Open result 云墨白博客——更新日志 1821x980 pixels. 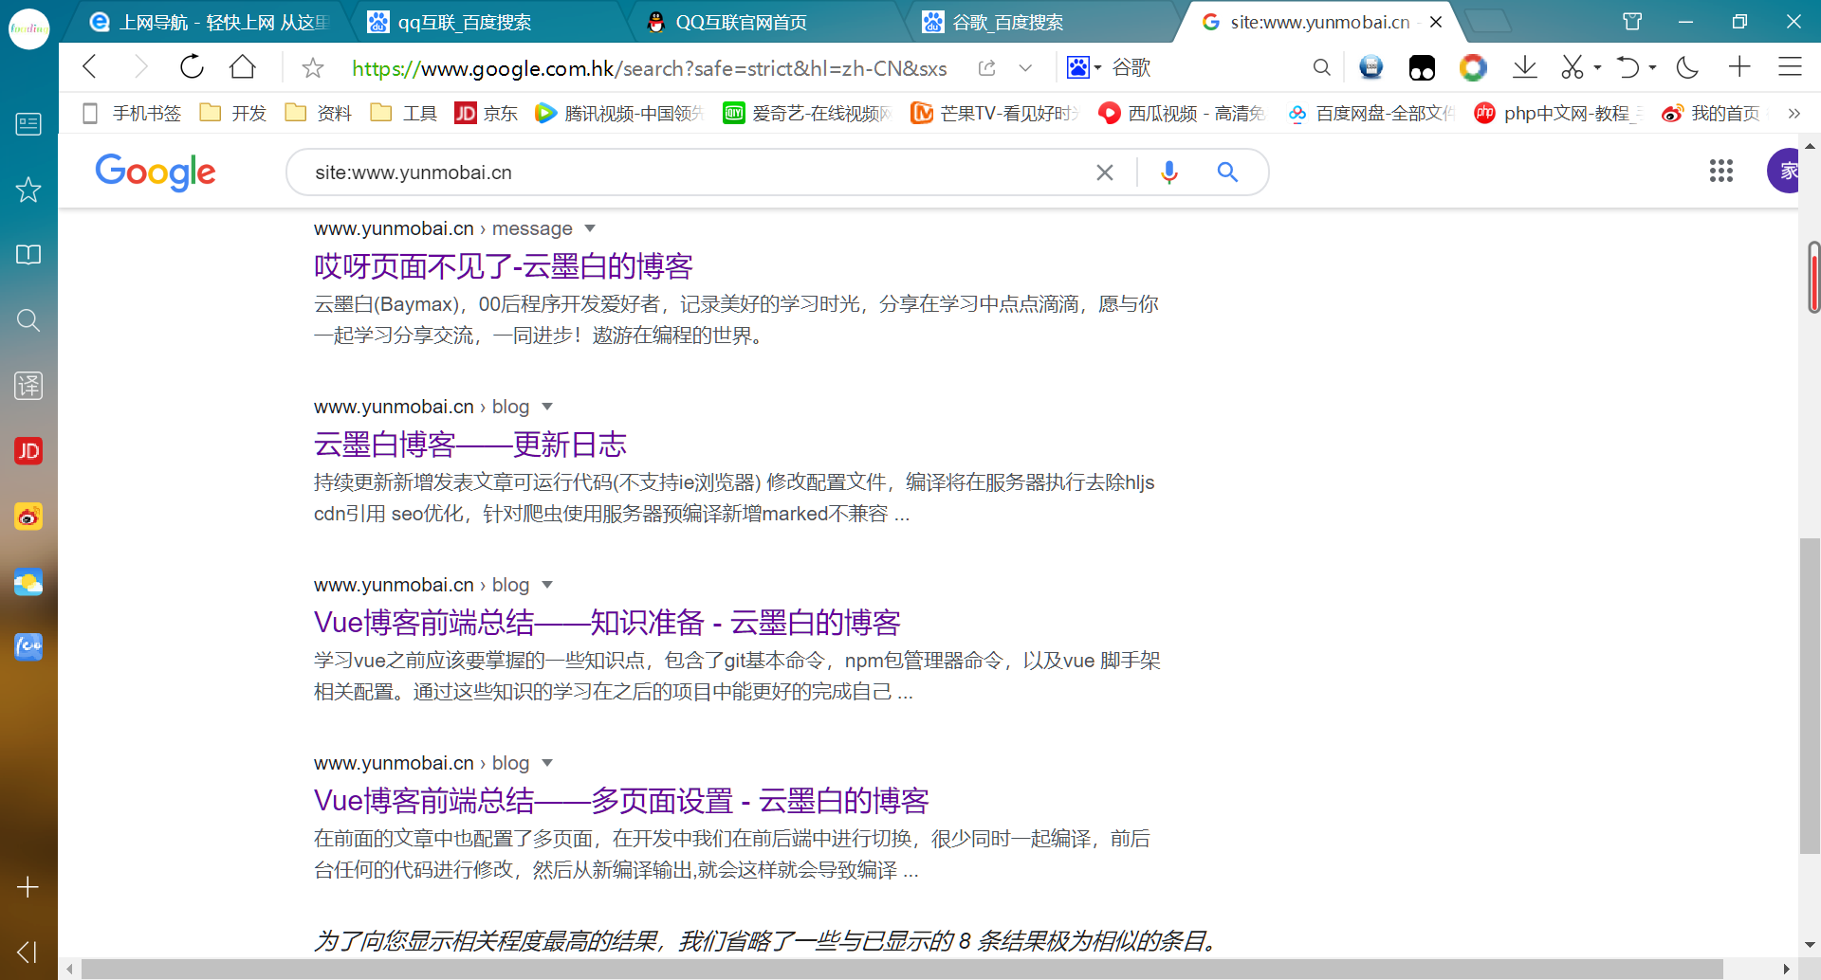click(x=470, y=445)
